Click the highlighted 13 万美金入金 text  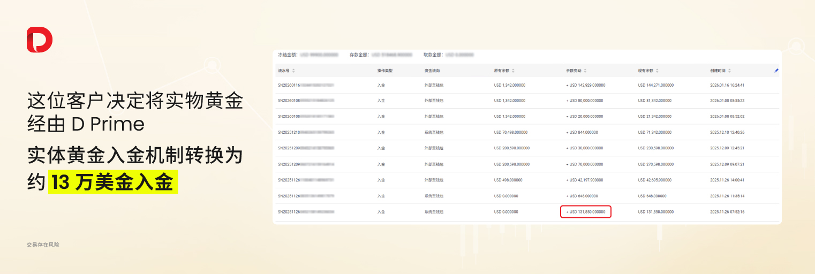(x=112, y=184)
